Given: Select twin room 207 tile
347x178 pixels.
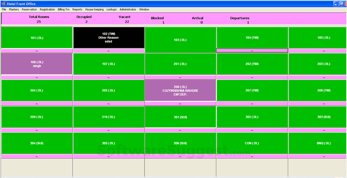Looking at the screenshot, I should coord(252,90).
